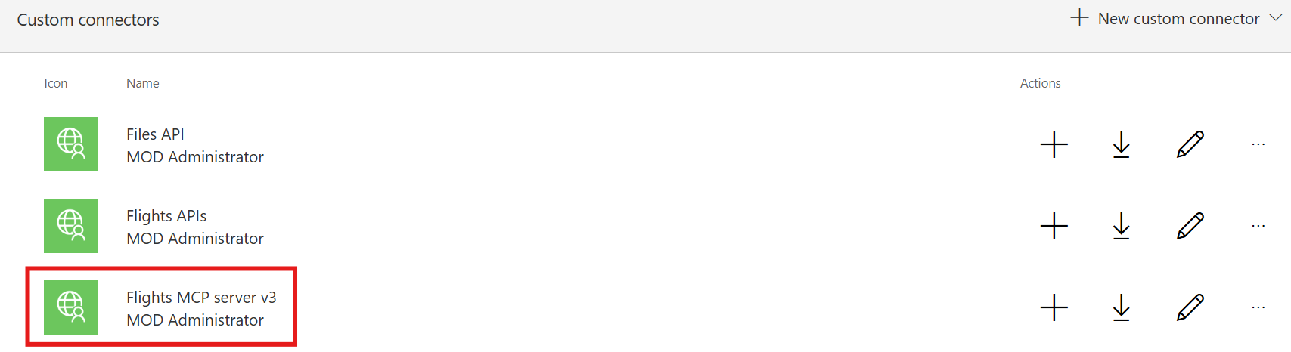Open more options for Files API
This screenshot has width=1291, height=352.
coord(1258,144)
